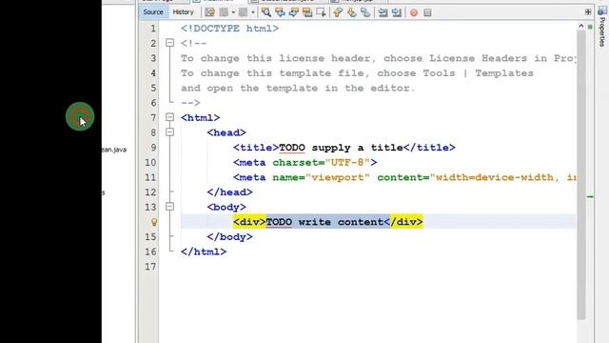Viewport: 609px width, 343px height.
Task: Click line number 1 in gutter
Action: [x=153, y=29]
